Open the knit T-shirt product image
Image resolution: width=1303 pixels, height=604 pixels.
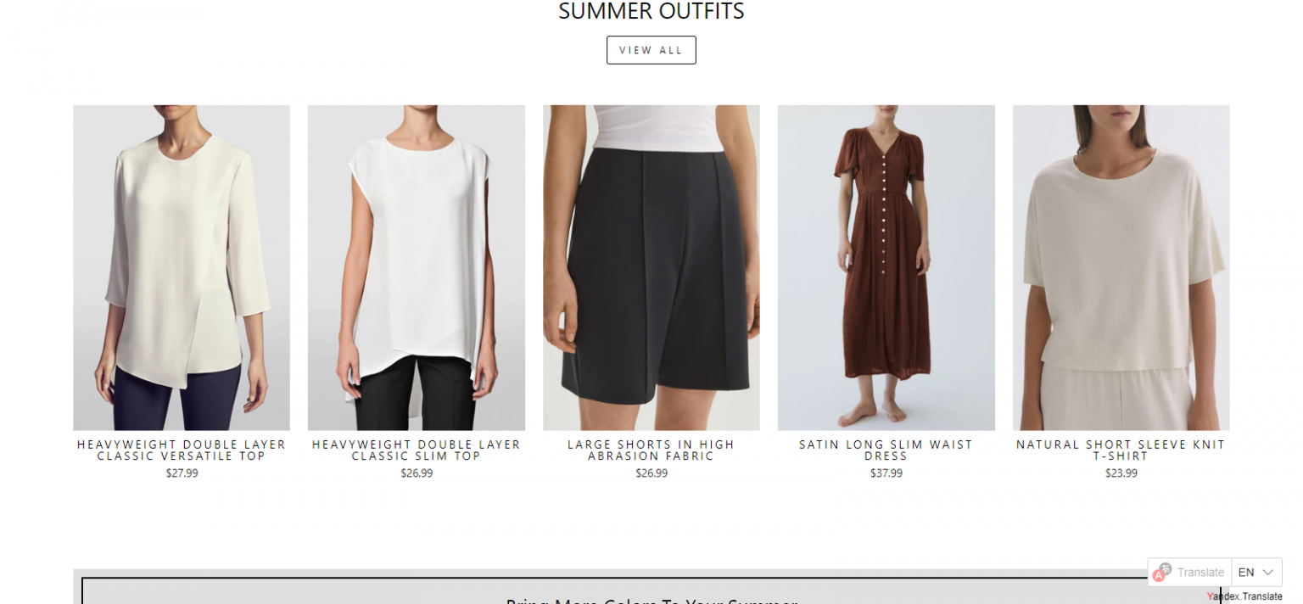(x=1121, y=267)
